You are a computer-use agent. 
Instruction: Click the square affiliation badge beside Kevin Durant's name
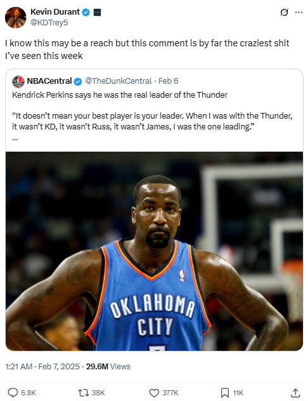(x=98, y=12)
